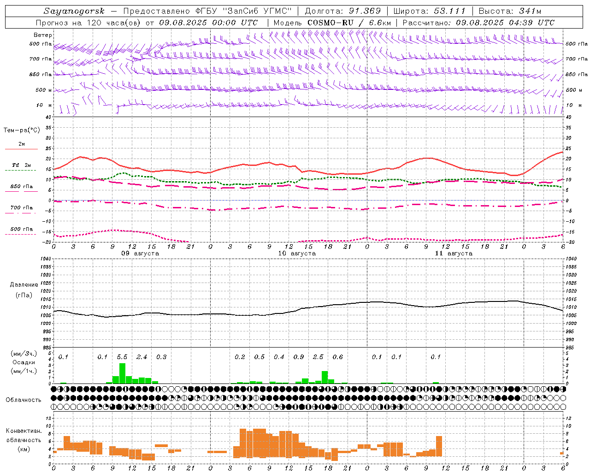Click 'Рассчитано: 09.08.2025 04:39 UTC' timestamp

click(478, 23)
